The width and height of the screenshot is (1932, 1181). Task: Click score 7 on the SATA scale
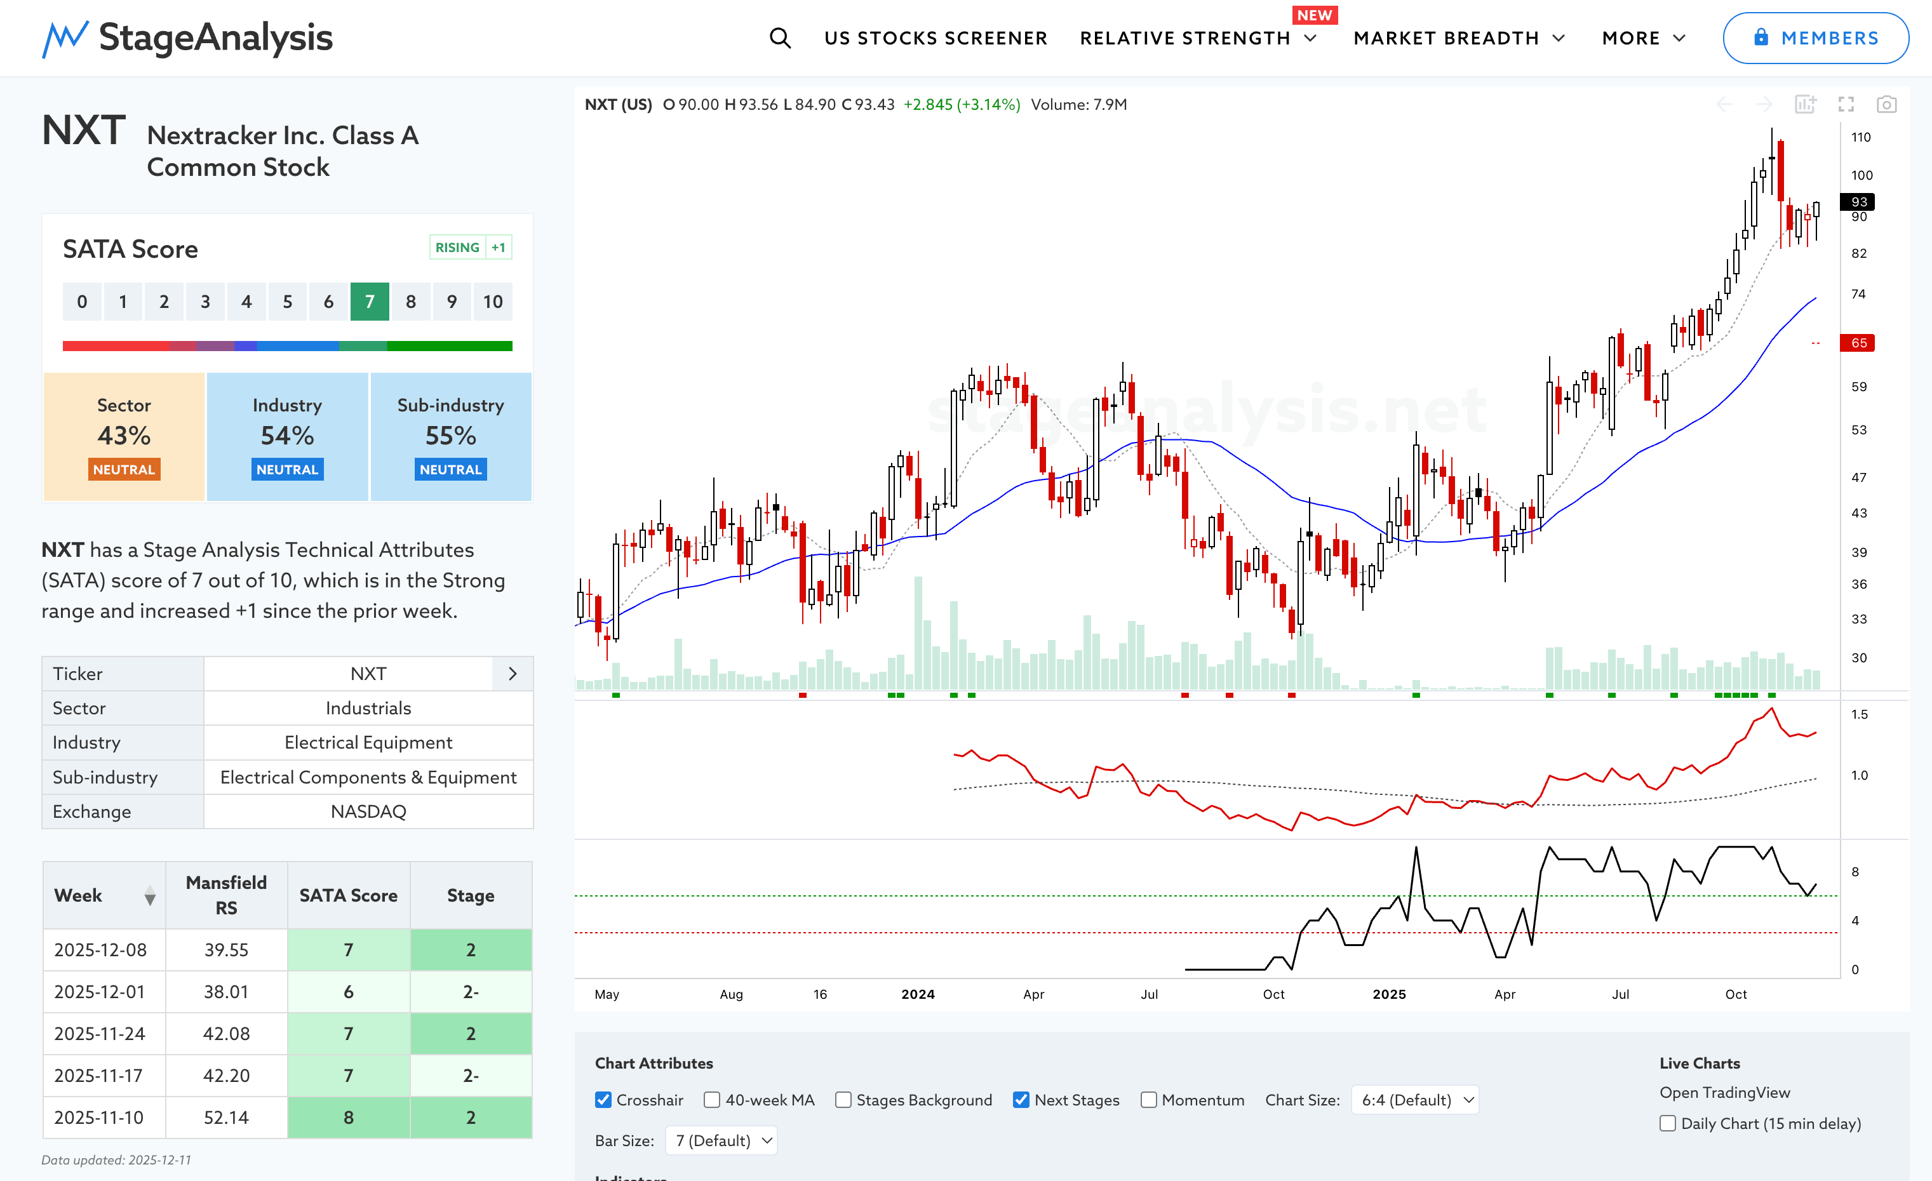click(x=369, y=302)
